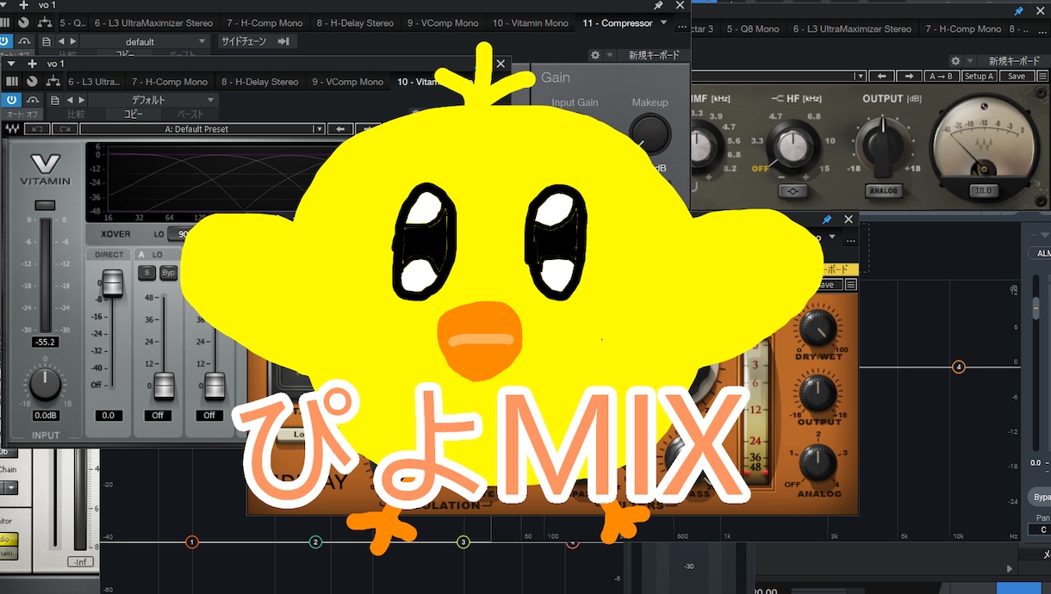
Task: Open hamburger menu beside Save on right EQ plugin
Action: pos(1041,77)
